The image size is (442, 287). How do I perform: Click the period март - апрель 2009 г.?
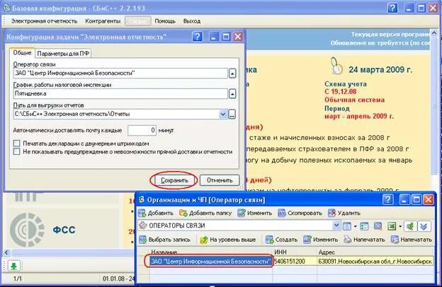click(x=359, y=116)
